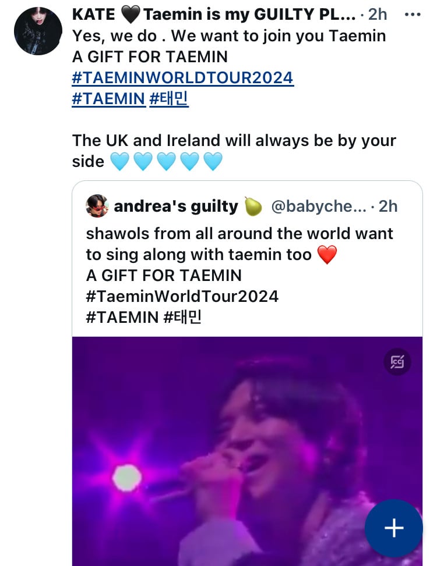Toggle captions icon on the video
This screenshot has height=566, width=437.
point(397,362)
